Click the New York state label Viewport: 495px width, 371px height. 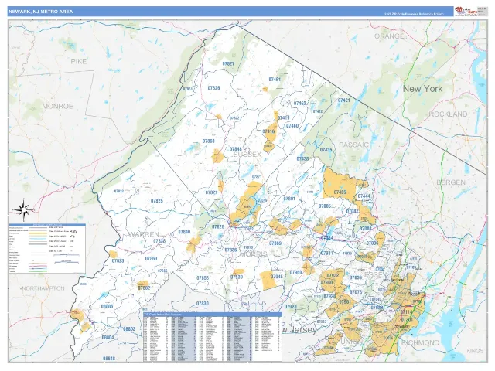point(423,89)
